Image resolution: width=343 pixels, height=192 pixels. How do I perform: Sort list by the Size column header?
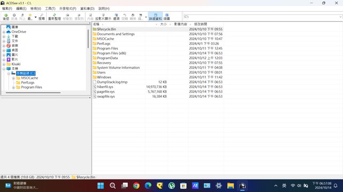(x=163, y=24)
